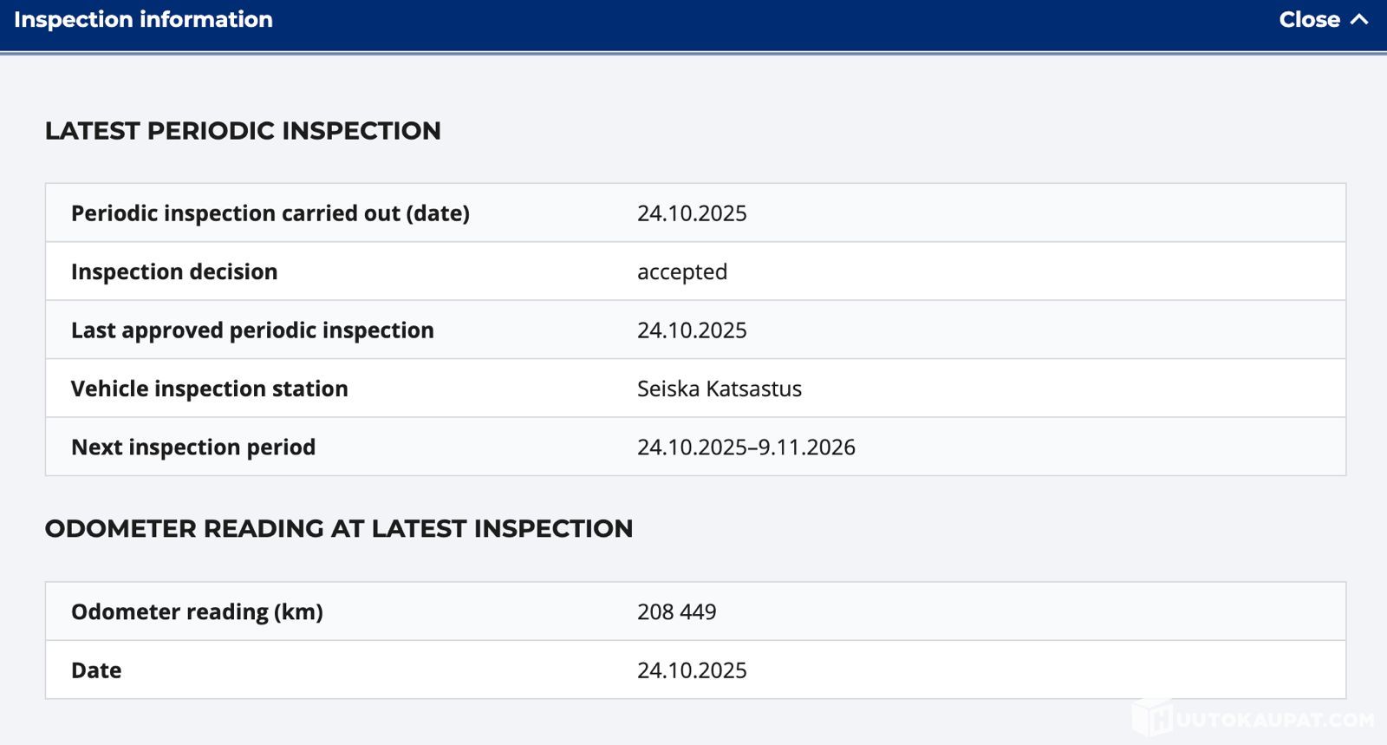Click the HUUTOKAUPAT.COM watermark text

click(1276, 720)
